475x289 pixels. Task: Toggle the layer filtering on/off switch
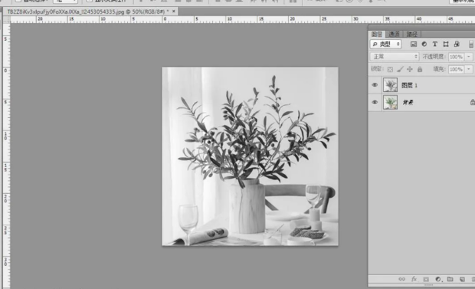coord(471,44)
